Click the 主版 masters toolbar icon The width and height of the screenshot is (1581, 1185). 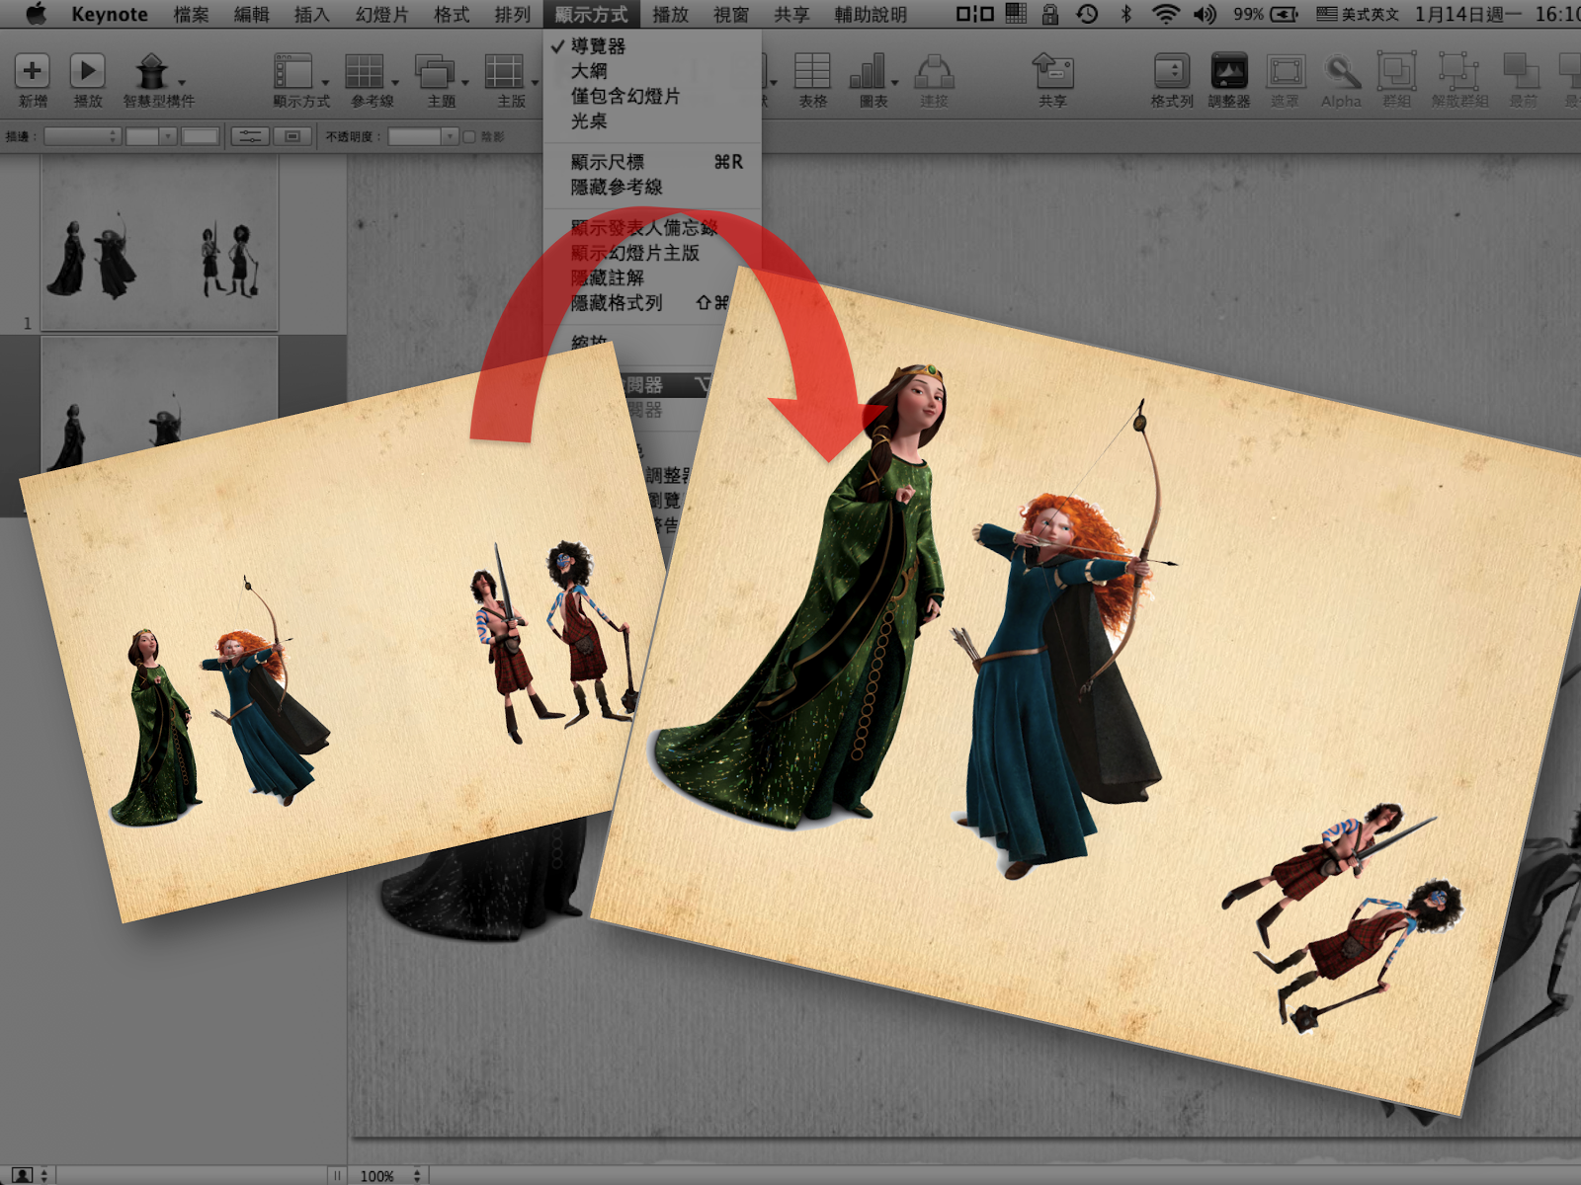tap(504, 71)
